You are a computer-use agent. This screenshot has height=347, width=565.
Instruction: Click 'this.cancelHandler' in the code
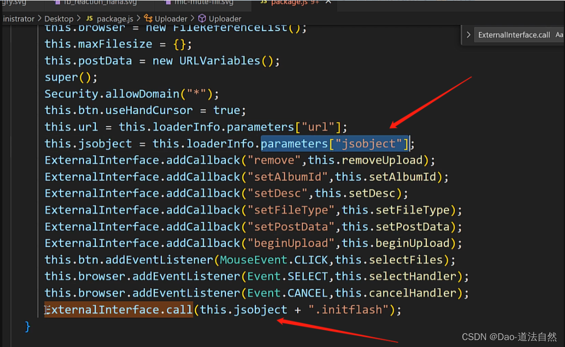point(395,293)
